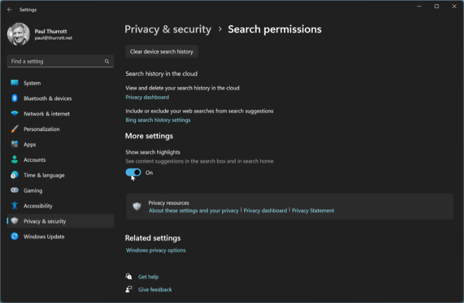Image resolution: width=464 pixels, height=303 pixels.
Task: Click the System monitor icon in sidebar
Action: pos(14,83)
